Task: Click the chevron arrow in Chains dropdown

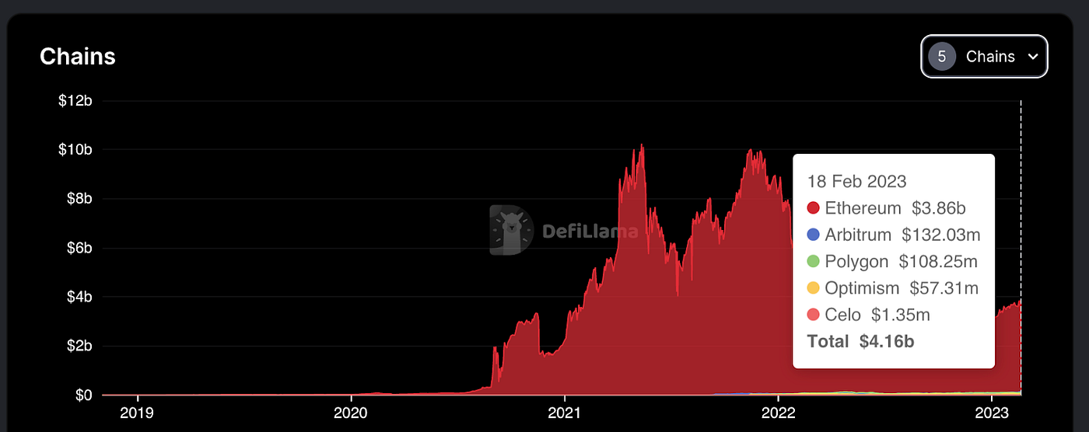Action: [x=1033, y=57]
